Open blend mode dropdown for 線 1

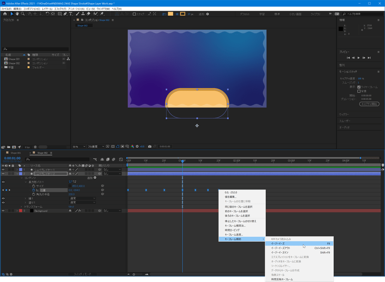point(82,199)
